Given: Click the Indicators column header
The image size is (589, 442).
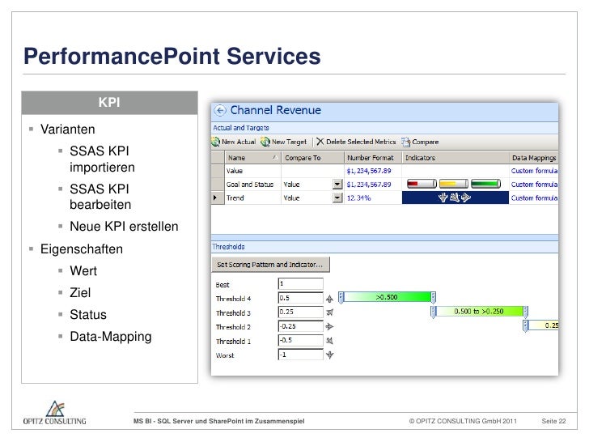Looking at the screenshot, I should (456, 158).
